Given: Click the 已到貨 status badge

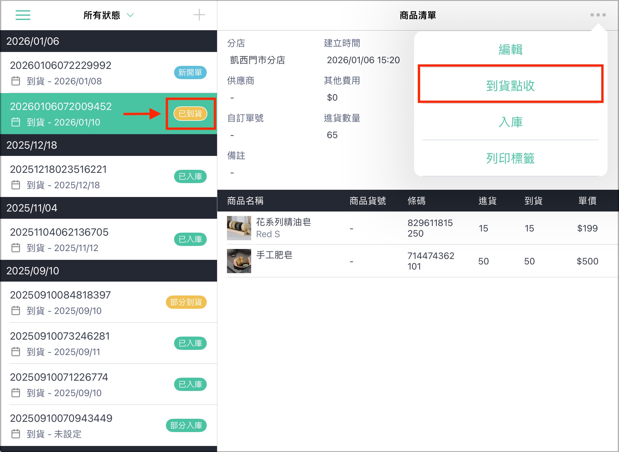Looking at the screenshot, I should click(x=190, y=114).
